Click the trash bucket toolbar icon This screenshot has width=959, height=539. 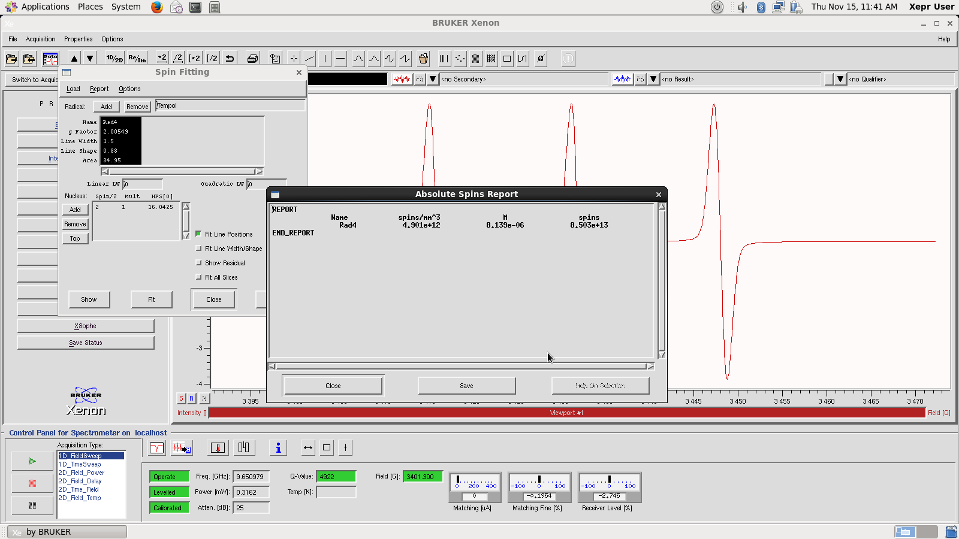tap(423, 59)
